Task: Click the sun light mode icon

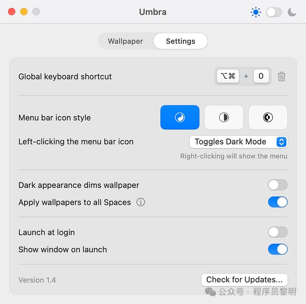Action: tap(256, 12)
